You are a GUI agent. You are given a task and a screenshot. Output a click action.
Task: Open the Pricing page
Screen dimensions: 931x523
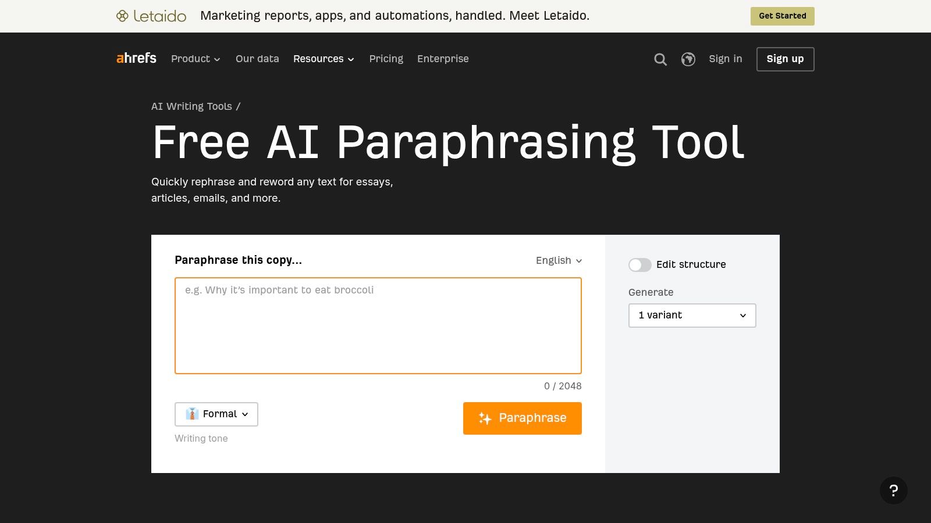[x=386, y=59]
